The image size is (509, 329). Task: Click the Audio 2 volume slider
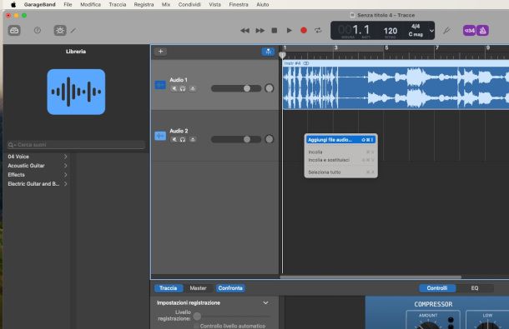(236, 139)
